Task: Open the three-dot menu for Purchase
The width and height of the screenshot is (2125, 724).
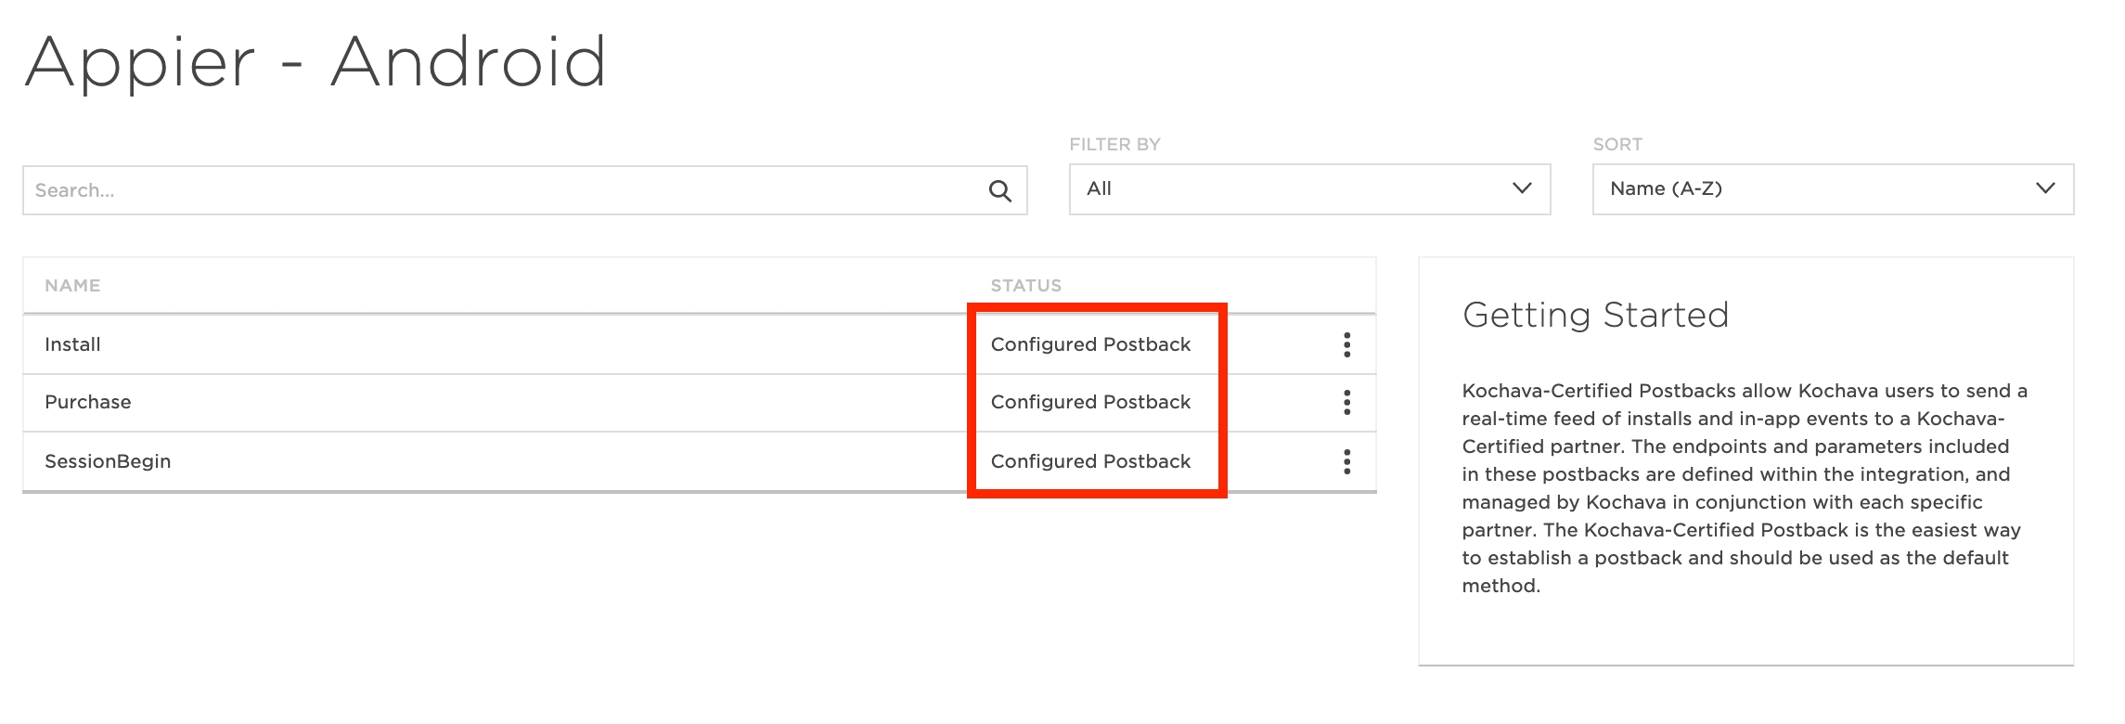Action: [x=1346, y=403]
